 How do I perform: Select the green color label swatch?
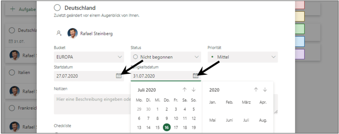300,29
